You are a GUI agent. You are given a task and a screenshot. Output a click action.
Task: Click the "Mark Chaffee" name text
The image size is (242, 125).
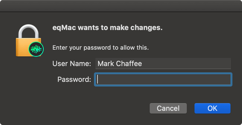[120, 64]
